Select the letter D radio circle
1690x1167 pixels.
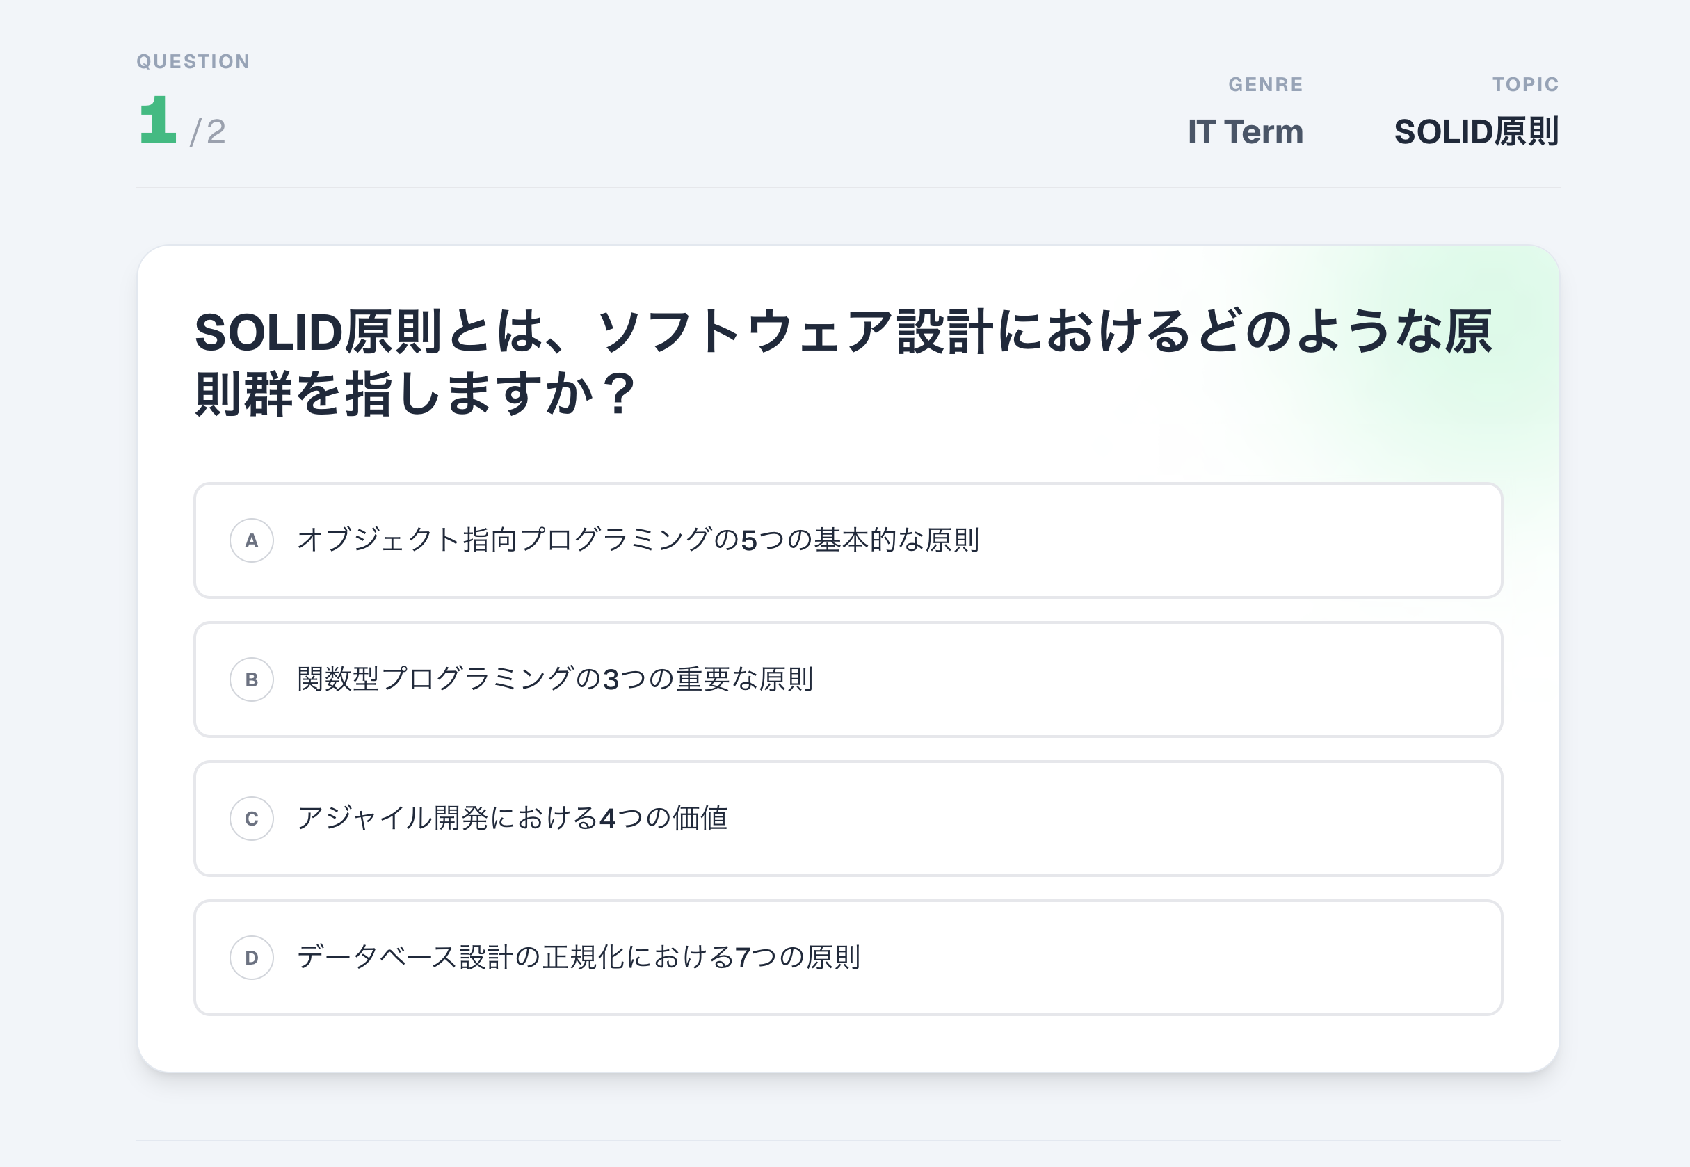pos(252,957)
